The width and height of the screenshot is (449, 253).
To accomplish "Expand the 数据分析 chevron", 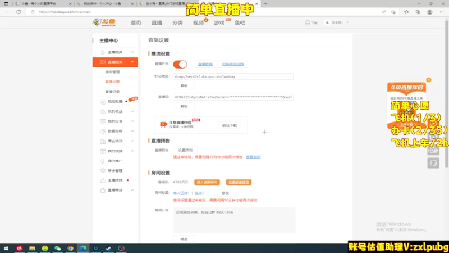I will (x=132, y=131).
